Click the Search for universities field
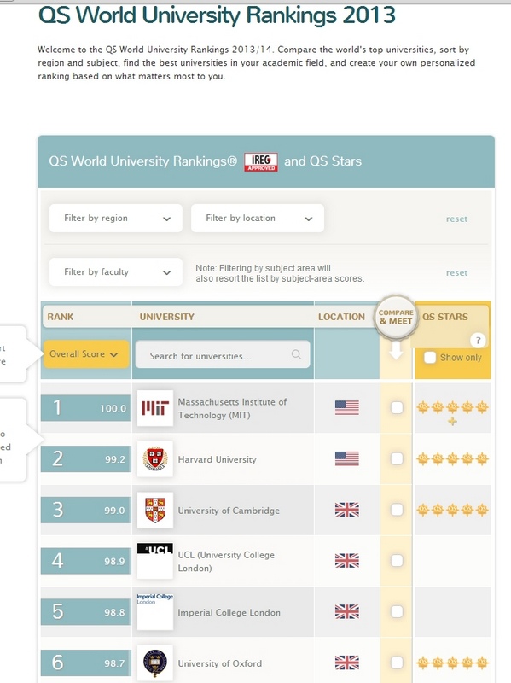 click(223, 354)
